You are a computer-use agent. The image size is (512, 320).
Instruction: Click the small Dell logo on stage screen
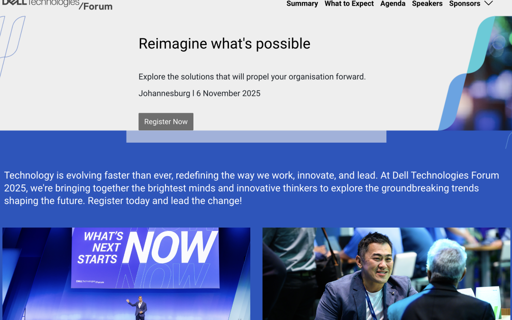90,282
